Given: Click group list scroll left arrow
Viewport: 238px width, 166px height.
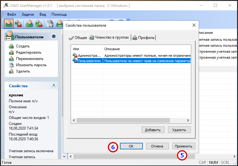Looking at the screenshot, I should (74, 120).
